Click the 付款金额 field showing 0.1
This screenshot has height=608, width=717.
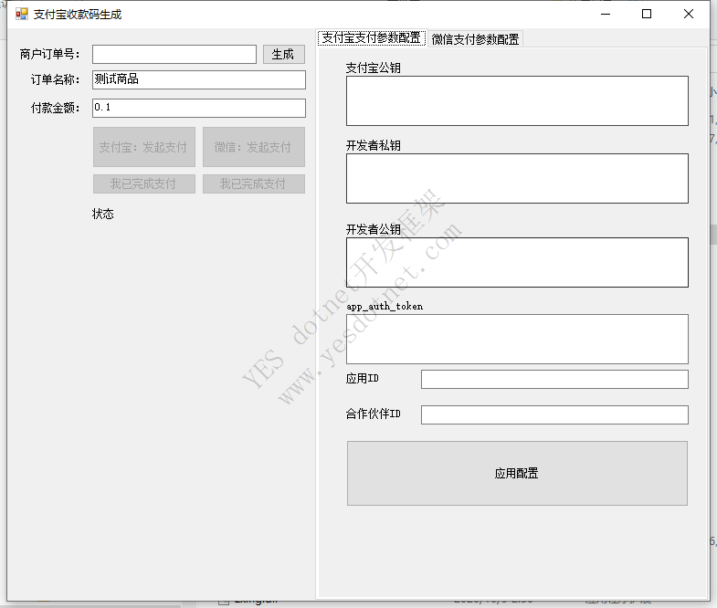click(x=199, y=108)
